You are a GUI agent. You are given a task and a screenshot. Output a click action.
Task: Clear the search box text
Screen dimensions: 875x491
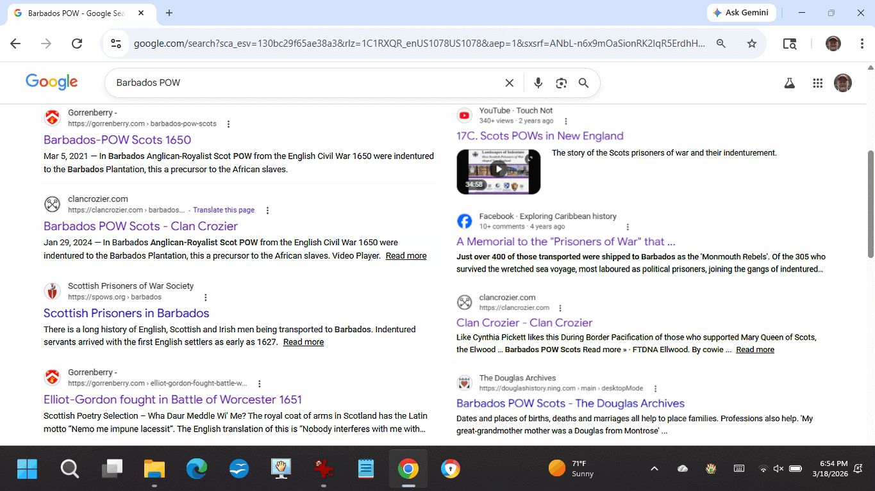(x=509, y=83)
